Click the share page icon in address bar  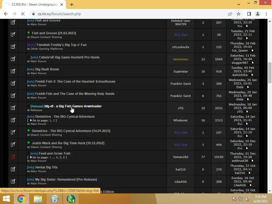point(230,14)
